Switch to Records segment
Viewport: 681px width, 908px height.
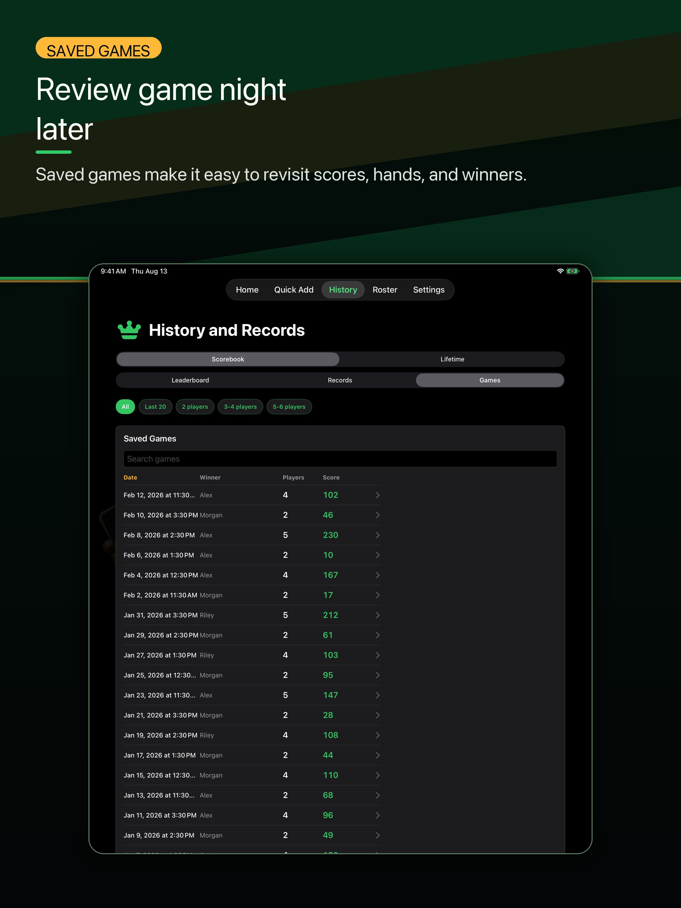click(340, 380)
